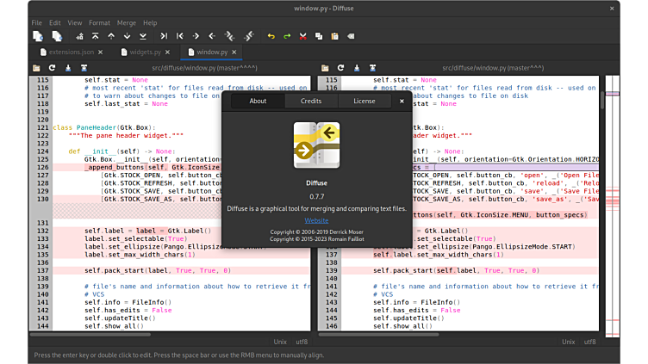
Task: Click the Paste clipboard toolbar icon
Action: tap(334, 36)
